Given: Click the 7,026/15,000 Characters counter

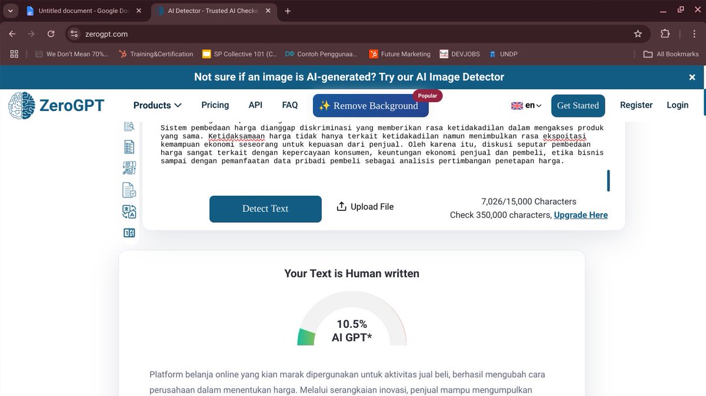Looking at the screenshot, I should [528, 201].
